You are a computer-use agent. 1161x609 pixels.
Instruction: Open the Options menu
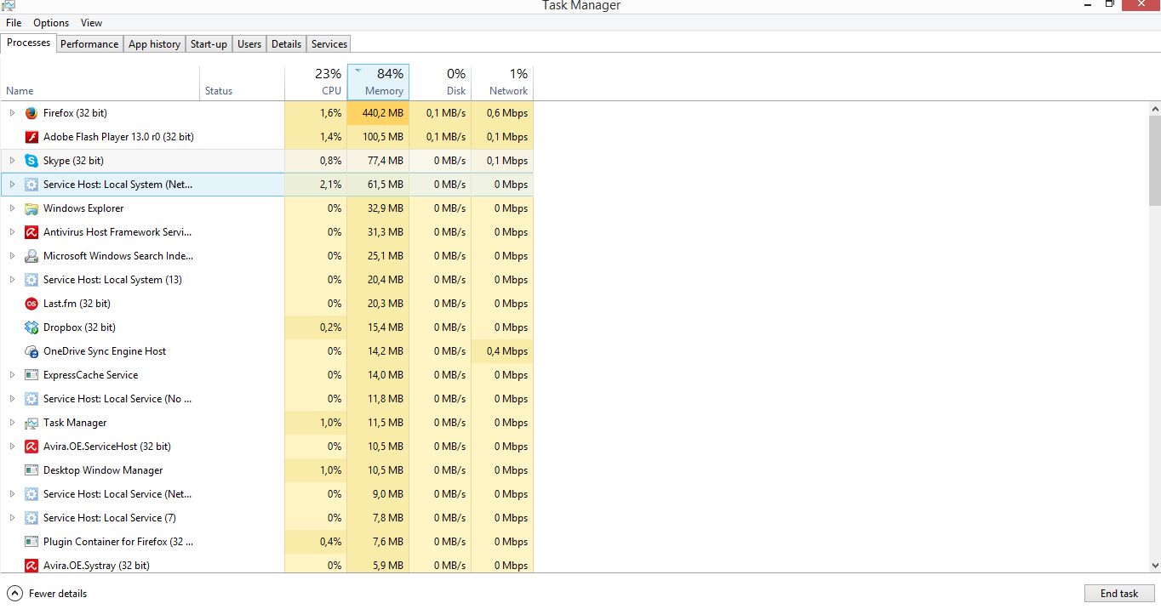coord(51,23)
